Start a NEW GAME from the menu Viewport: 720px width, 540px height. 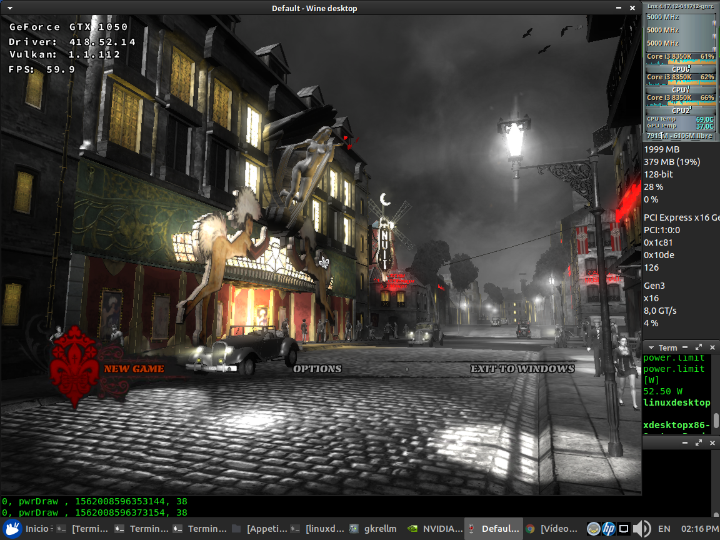[134, 369]
